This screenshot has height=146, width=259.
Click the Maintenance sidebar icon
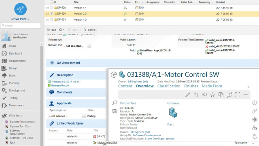click(x=4, y=106)
